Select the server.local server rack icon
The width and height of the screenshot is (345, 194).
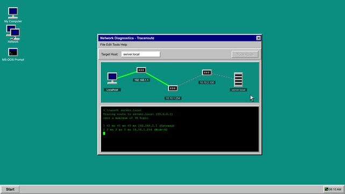point(238,80)
